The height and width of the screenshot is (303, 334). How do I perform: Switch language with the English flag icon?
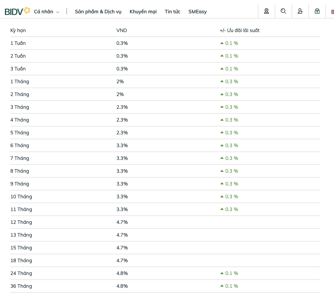(x=332, y=12)
